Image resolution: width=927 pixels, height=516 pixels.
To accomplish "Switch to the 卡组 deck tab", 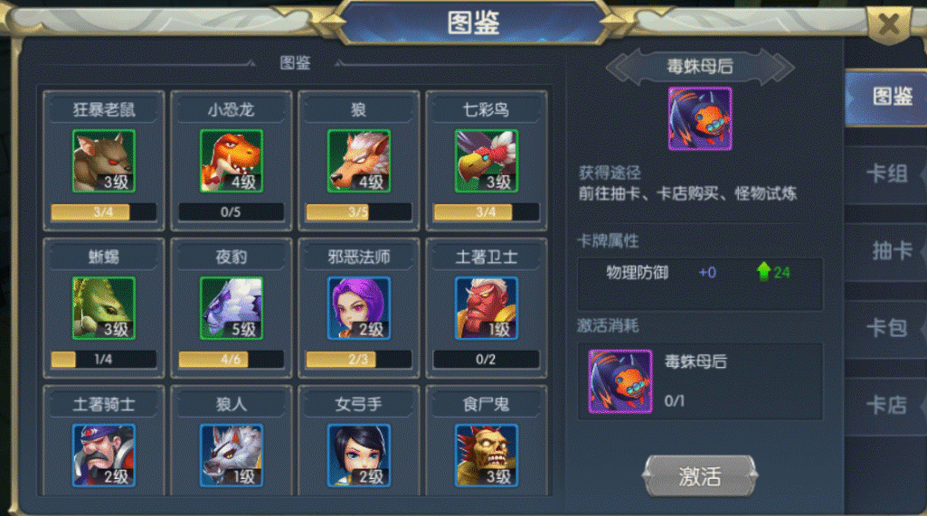I will click(886, 174).
